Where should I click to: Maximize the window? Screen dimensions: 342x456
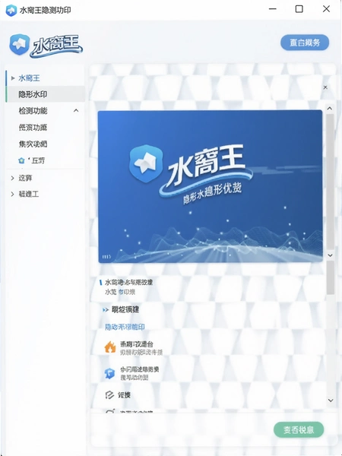pos(299,9)
